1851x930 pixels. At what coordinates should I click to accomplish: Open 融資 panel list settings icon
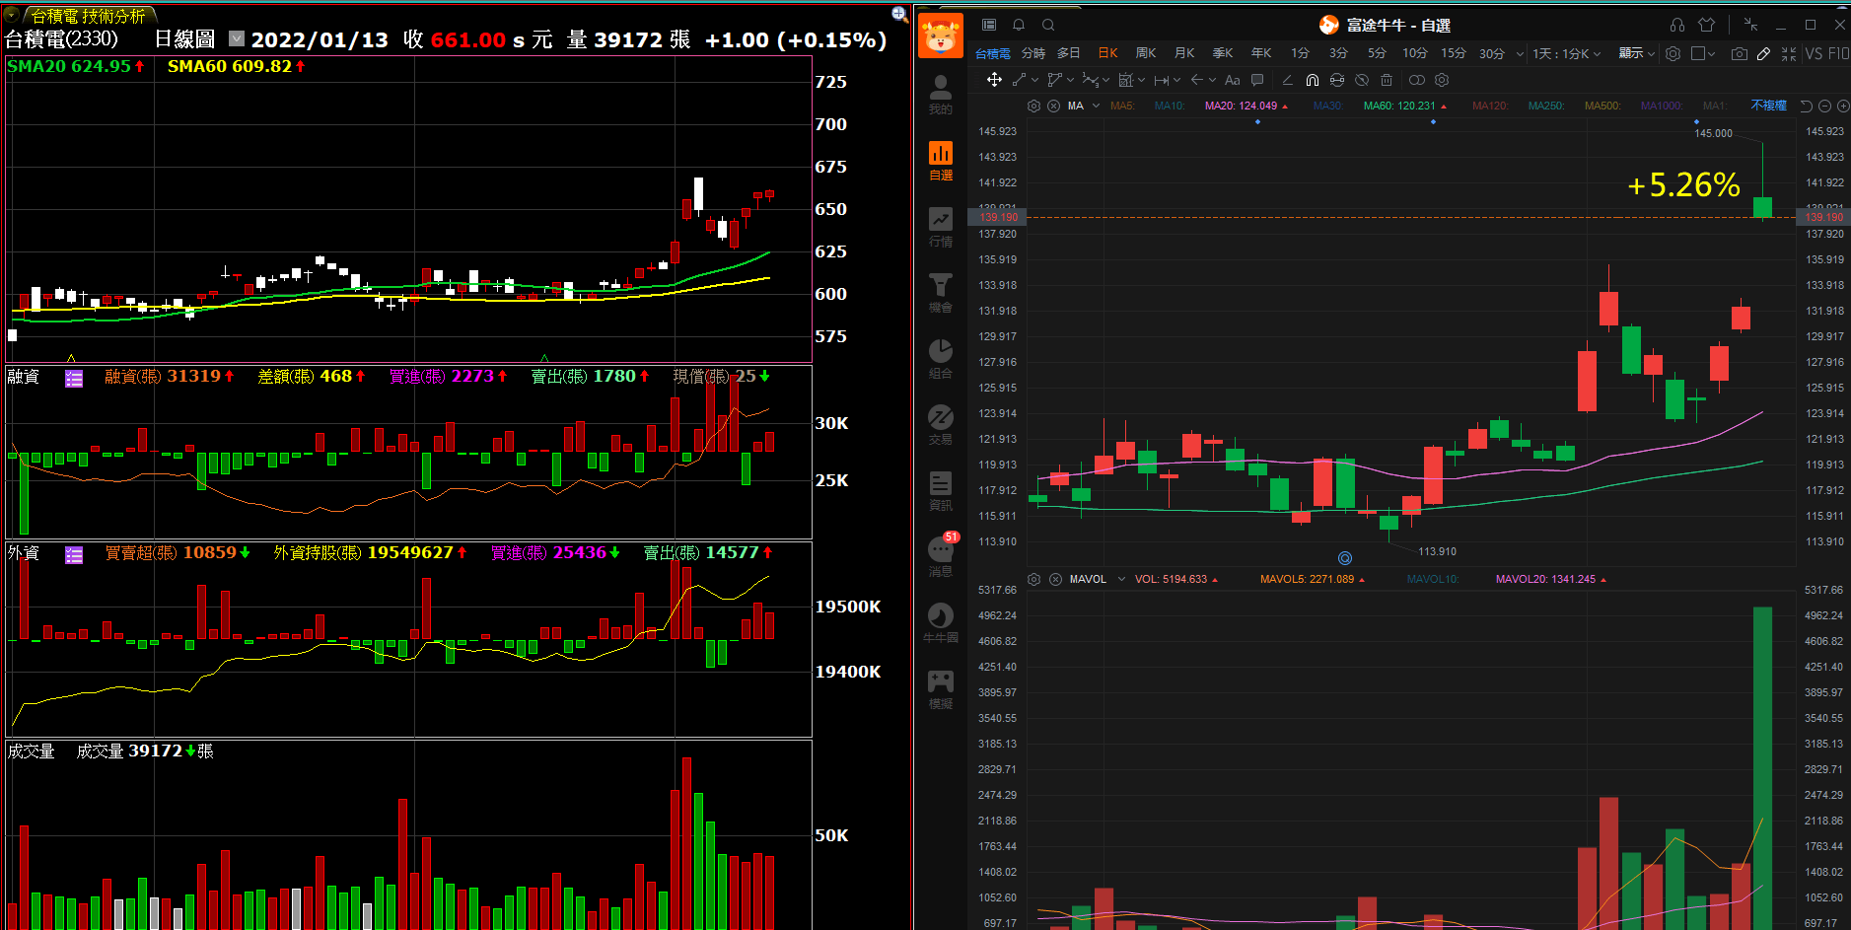point(74,379)
